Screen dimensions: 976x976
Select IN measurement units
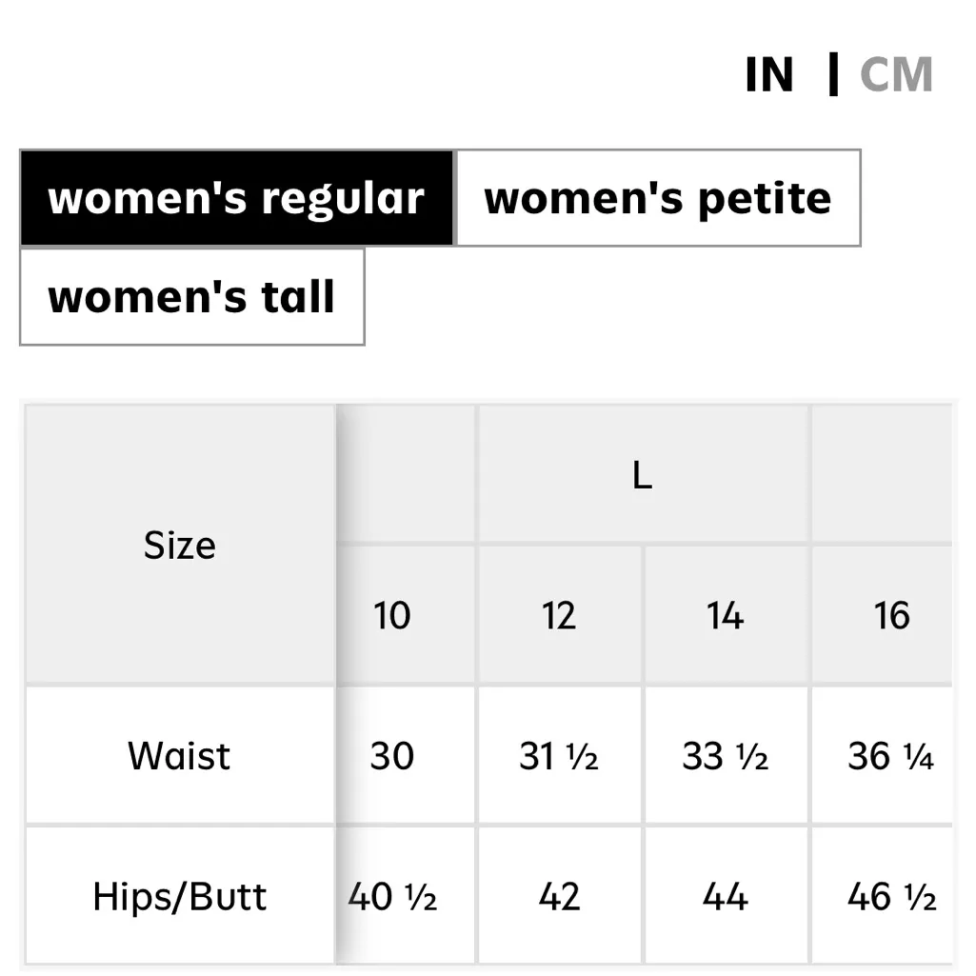coord(769,75)
